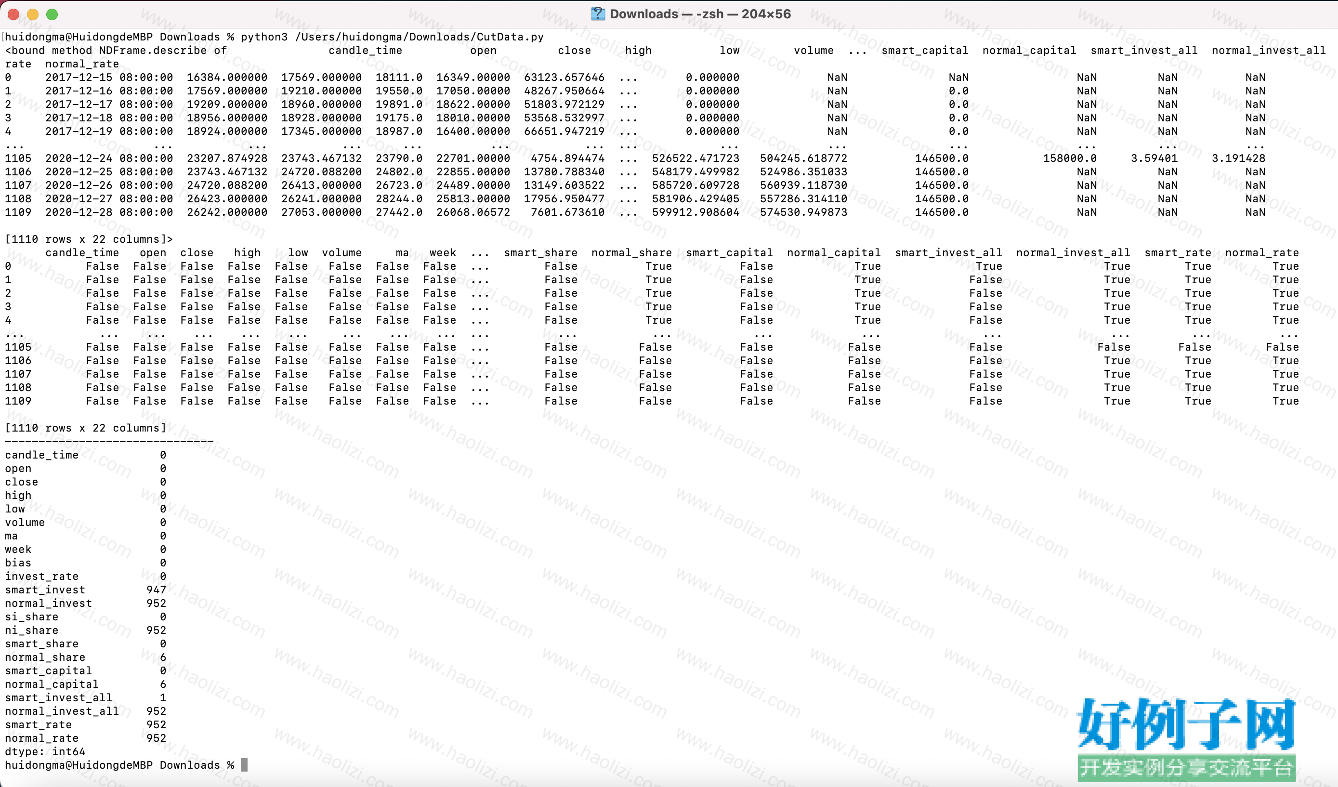This screenshot has height=787, width=1338.
Task: Click the rate value '3.191428'
Action: 1238,158
